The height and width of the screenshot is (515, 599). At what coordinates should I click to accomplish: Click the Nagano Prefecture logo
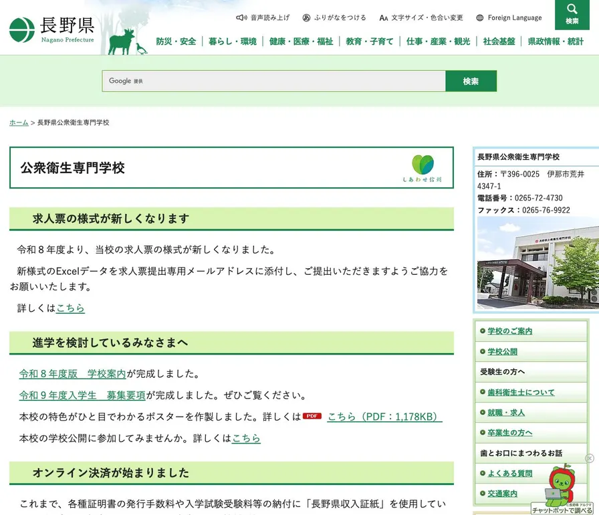click(51, 30)
